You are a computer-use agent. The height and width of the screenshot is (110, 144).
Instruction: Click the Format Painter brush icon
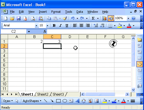point(65,18)
